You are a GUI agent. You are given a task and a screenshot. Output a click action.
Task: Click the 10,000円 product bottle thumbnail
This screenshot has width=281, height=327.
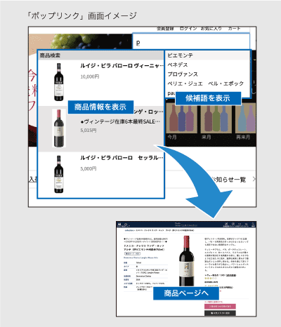coord(59,82)
